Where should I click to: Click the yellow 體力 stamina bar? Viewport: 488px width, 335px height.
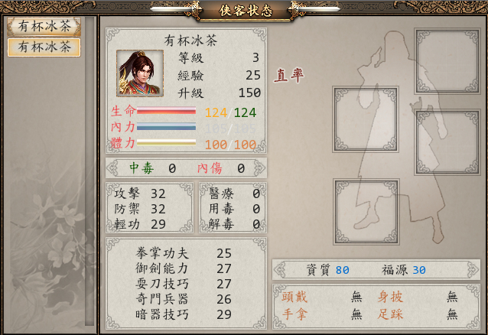click(x=166, y=142)
